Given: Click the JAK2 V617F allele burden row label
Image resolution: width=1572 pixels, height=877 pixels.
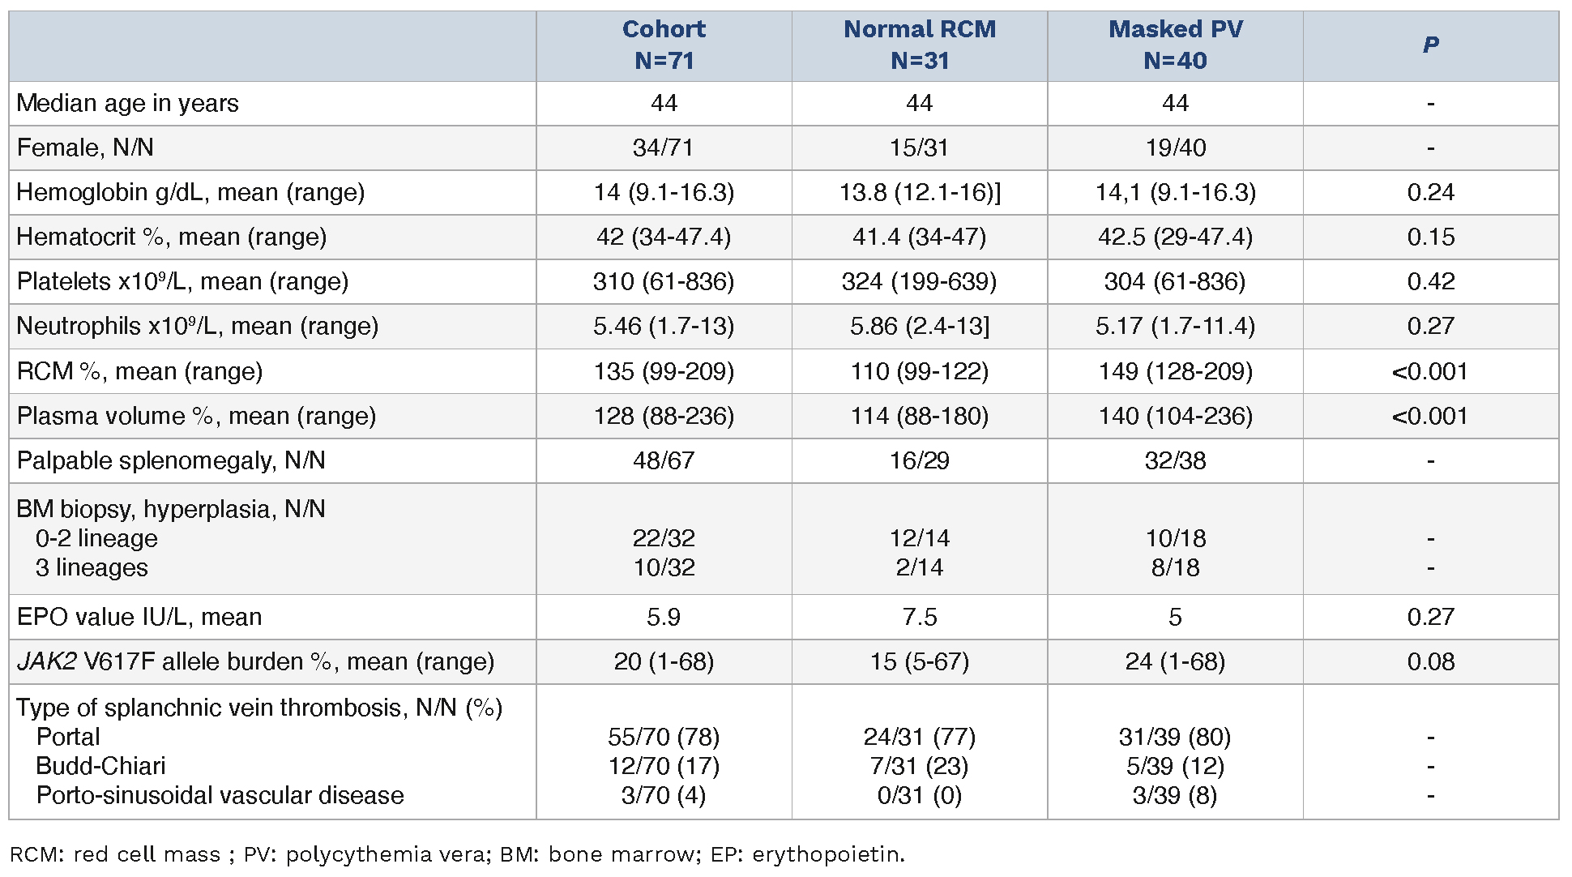Looking at the screenshot, I should [x=255, y=662].
